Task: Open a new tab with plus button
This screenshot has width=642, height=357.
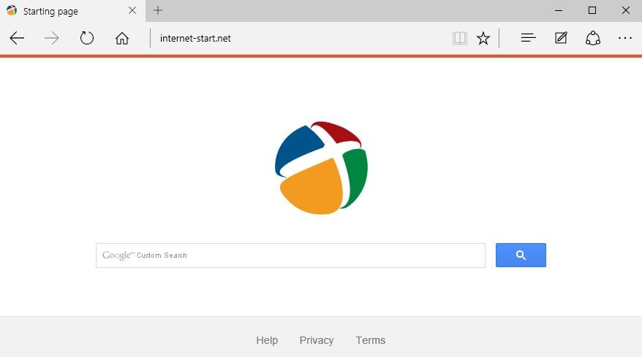Action: 158,10
